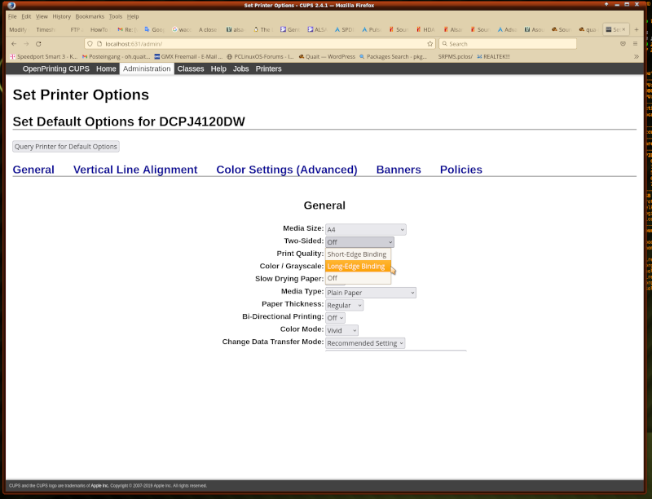Jump to Color Settings (Advanced) section
The width and height of the screenshot is (652, 499).
pyautogui.click(x=286, y=170)
